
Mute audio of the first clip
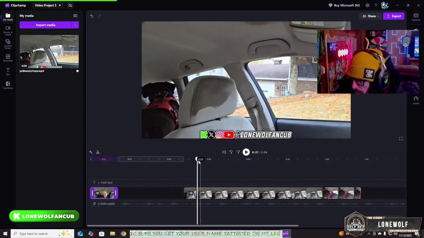97,193
